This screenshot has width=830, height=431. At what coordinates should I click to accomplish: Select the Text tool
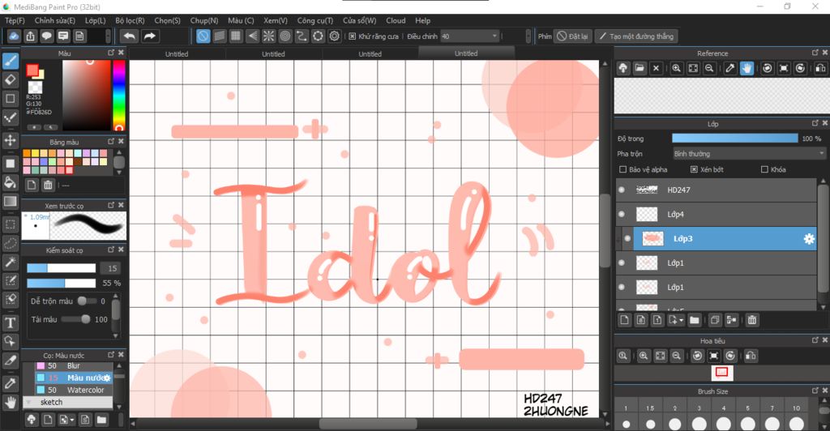10,322
